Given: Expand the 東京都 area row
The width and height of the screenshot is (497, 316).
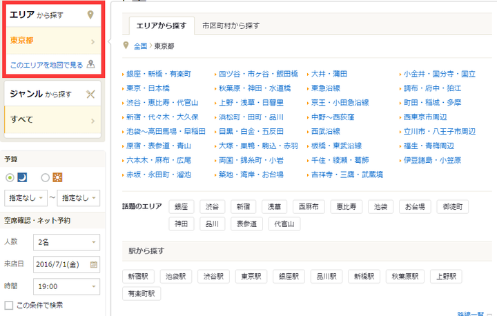Looking at the screenshot, I should tap(52, 41).
